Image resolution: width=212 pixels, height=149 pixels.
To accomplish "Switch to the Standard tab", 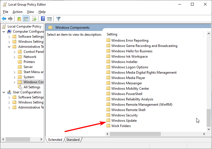I will pos(73,139).
